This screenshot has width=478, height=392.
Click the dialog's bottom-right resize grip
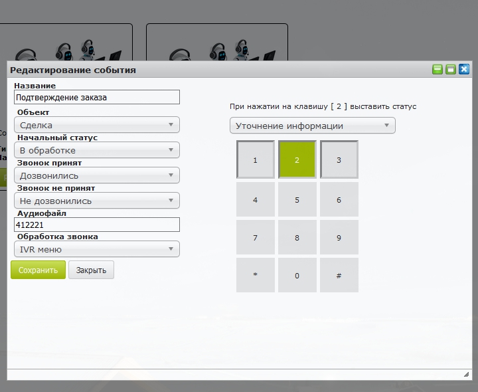click(x=467, y=375)
